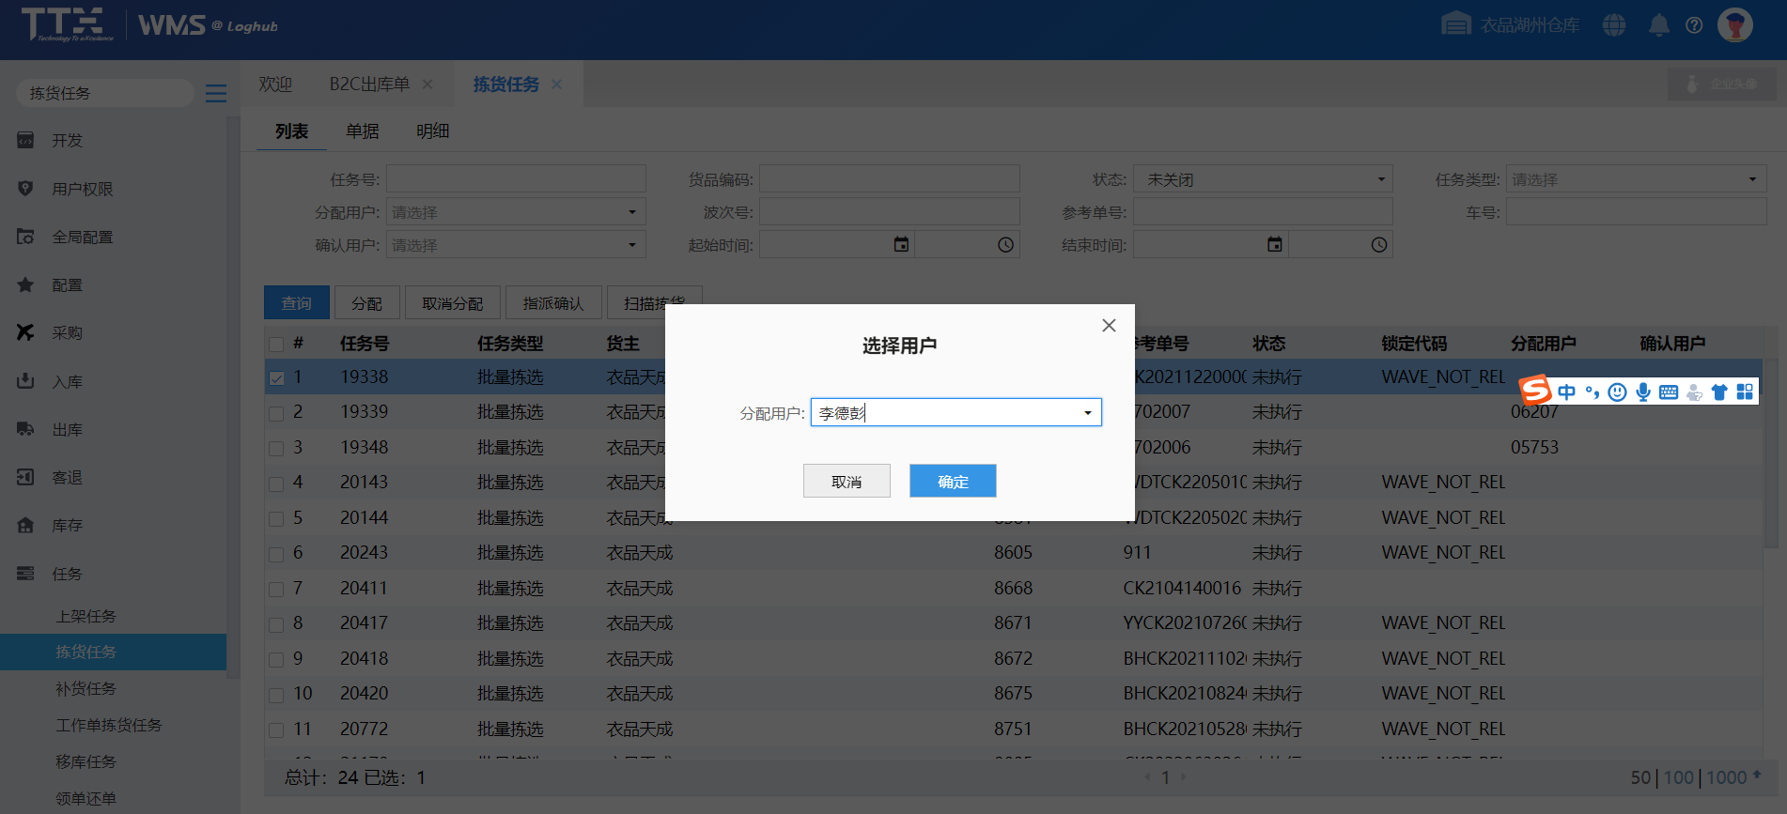Switch to the B2C出库单 tab
Viewport: 1787px width, 814px height.
369,84
